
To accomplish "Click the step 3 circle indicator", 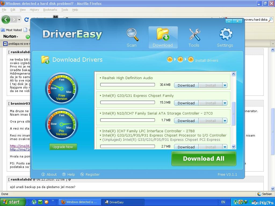I will [191, 59].
